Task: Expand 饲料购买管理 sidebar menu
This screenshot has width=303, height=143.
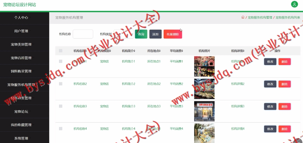Action: (21, 71)
